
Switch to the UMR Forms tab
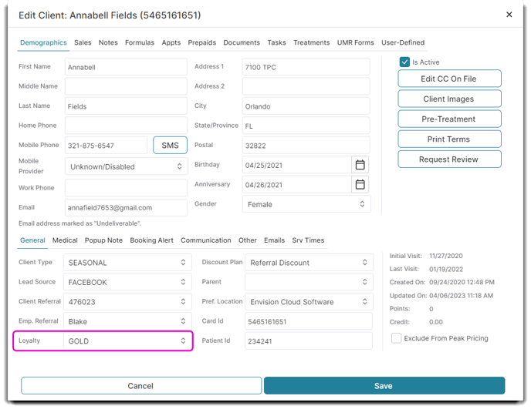355,42
